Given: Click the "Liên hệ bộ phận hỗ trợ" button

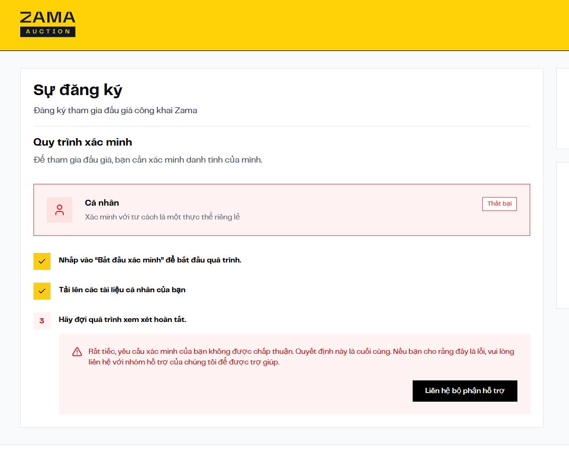Looking at the screenshot, I should (x=465, y=391).
